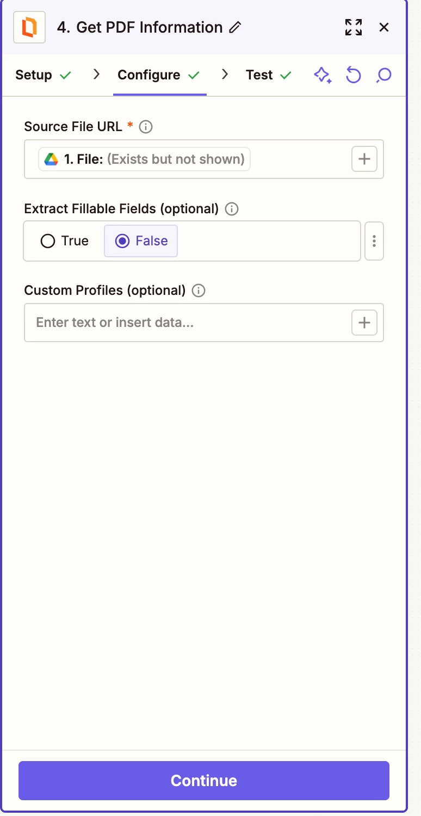
Task: Open the Configure tab
Action: point(159,75)
